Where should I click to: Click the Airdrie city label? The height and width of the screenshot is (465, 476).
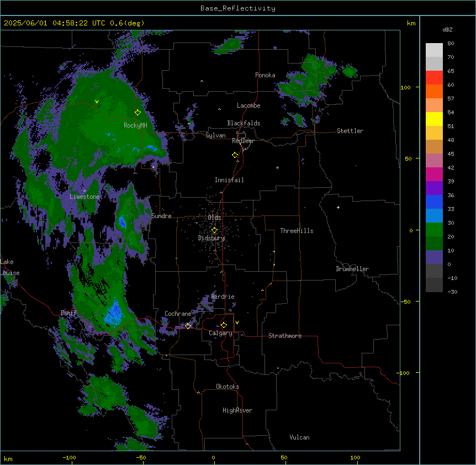click(x=223, y=297)
